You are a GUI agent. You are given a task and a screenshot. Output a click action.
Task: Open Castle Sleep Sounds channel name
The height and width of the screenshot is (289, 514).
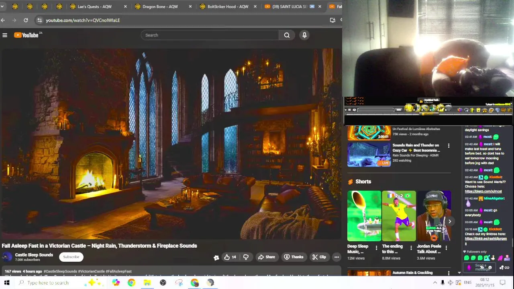[34, 255]
